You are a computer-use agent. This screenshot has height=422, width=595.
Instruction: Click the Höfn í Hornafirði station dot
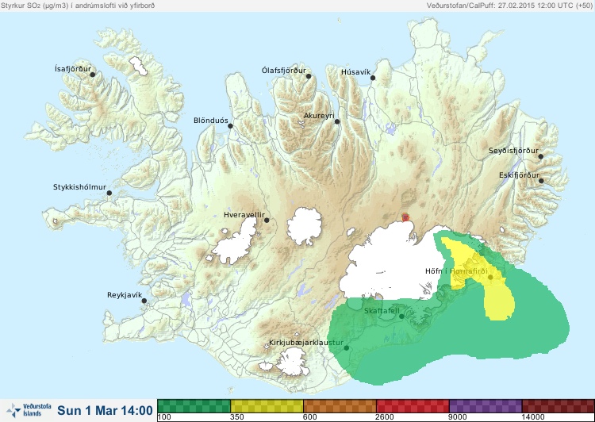(x=490, y=278)
